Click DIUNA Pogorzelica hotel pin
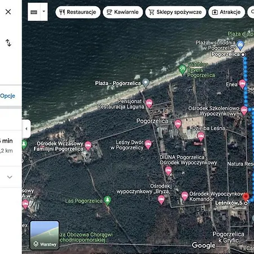 click(x=168, y=171)
